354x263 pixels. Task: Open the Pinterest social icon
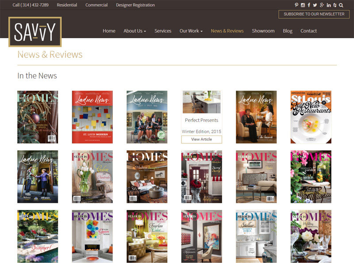pos(296,5)
